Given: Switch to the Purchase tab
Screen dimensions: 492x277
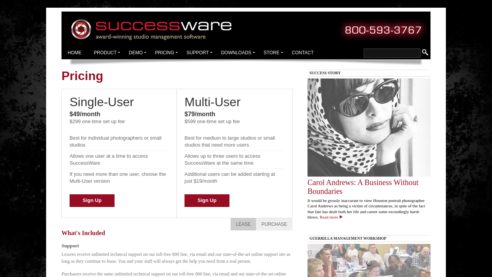Looking at the screenshot, I should click(x=274, y=224).
